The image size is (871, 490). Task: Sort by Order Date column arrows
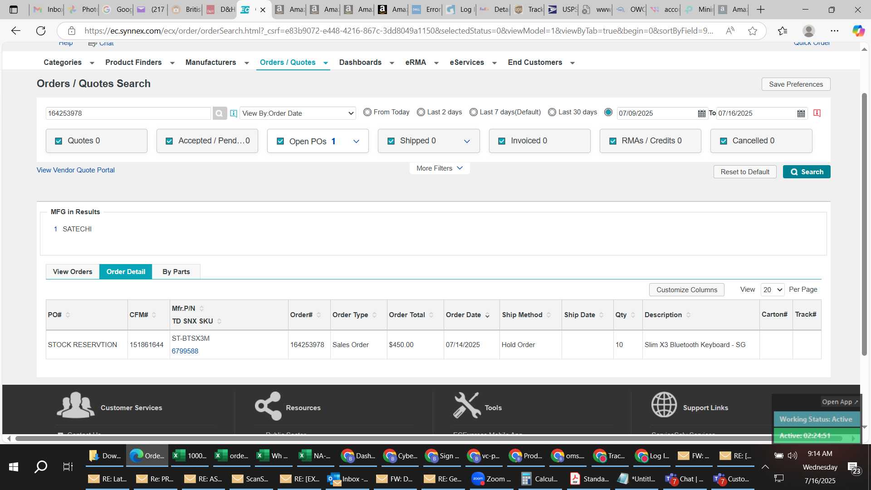tap(487, 315)
